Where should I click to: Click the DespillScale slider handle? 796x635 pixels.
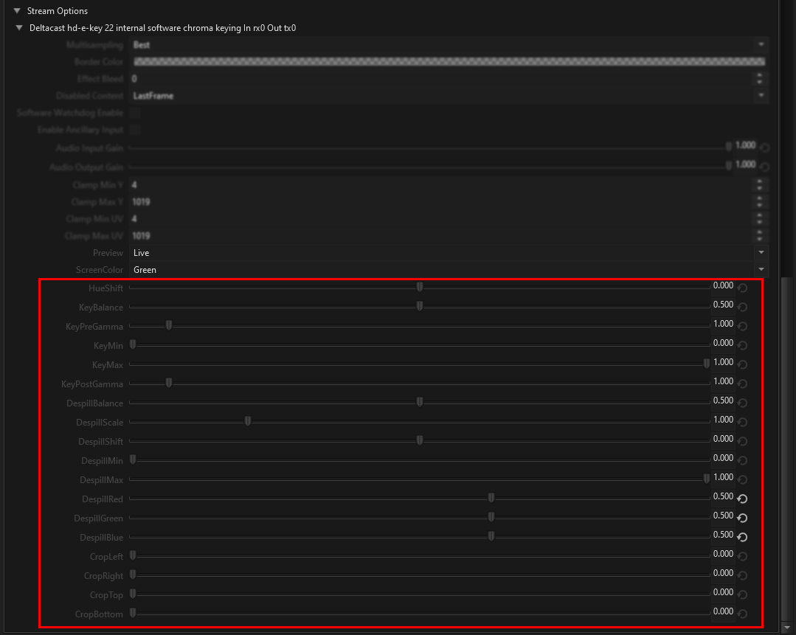coord(248,421)
